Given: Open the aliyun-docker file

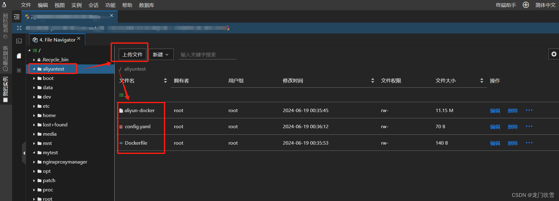Looking at the screenshot, I should tap(139, 110).
